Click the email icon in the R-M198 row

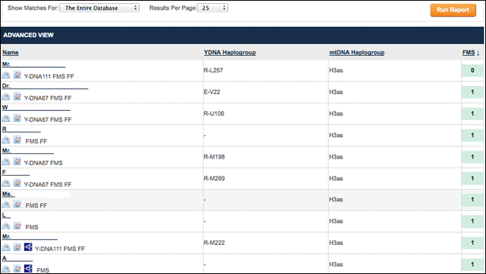[x=6, y=162]
